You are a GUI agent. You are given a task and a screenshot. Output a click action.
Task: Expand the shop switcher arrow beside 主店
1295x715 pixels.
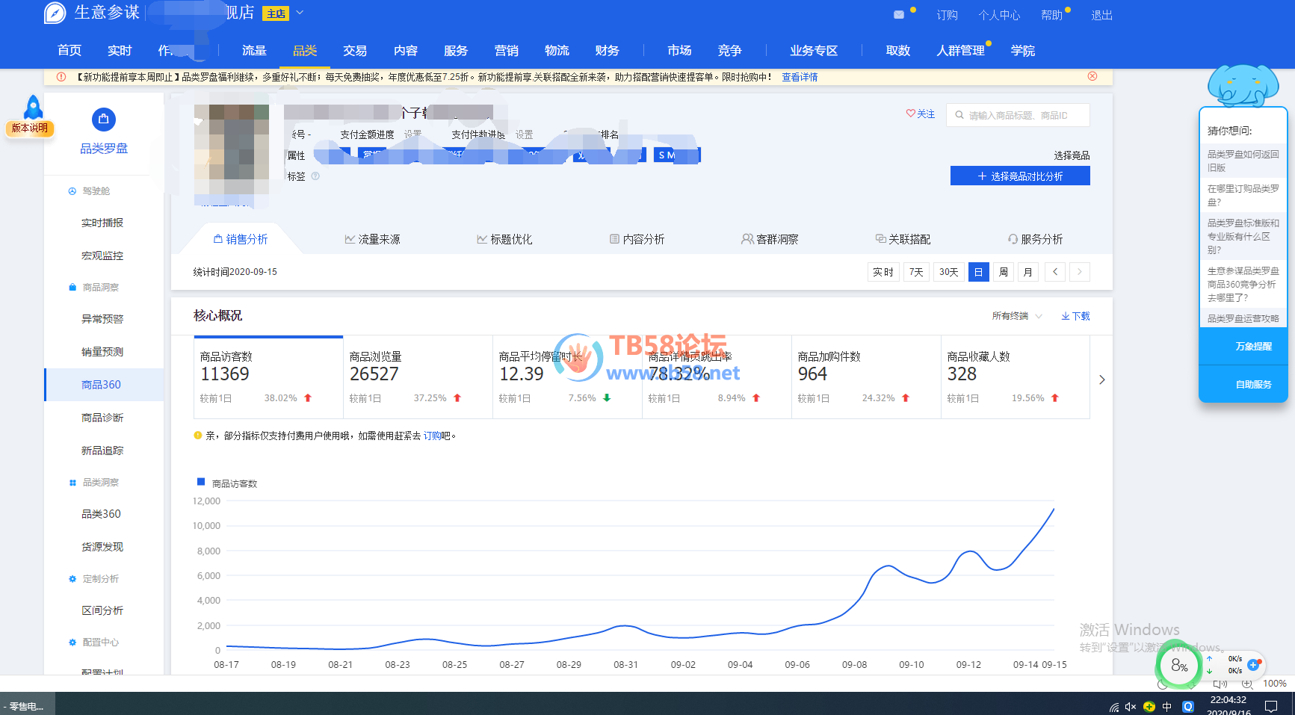(300, 13)
